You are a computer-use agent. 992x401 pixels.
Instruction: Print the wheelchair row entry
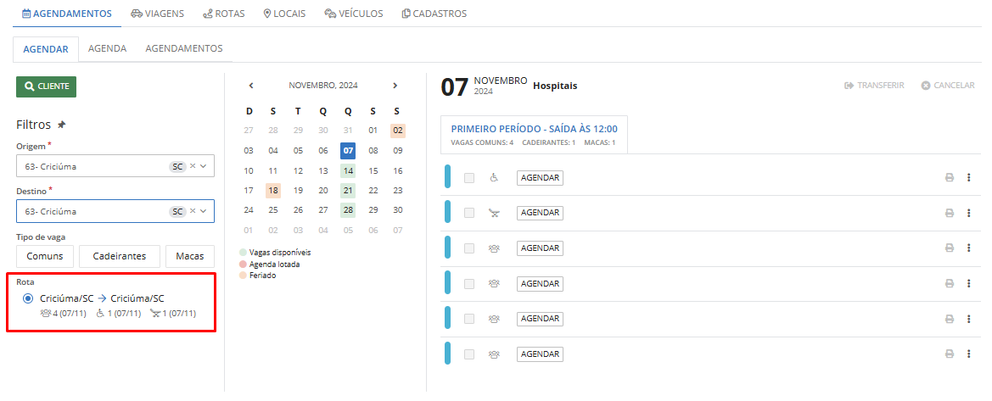(949, 178)
